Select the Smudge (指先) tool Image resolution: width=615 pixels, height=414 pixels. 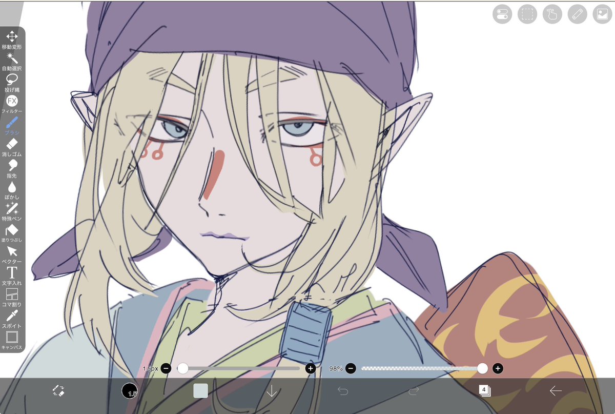click(12, 169)
